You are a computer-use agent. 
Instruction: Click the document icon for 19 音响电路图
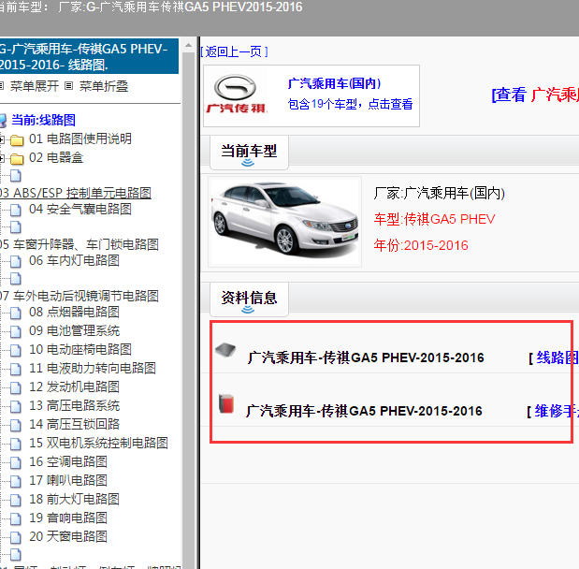point(16,518)
